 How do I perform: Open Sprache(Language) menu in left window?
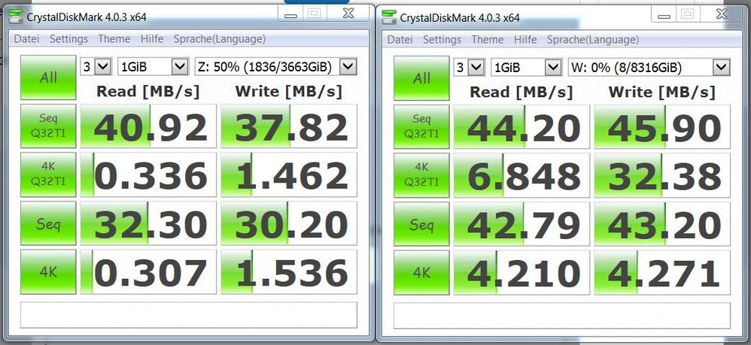(220, 39)
